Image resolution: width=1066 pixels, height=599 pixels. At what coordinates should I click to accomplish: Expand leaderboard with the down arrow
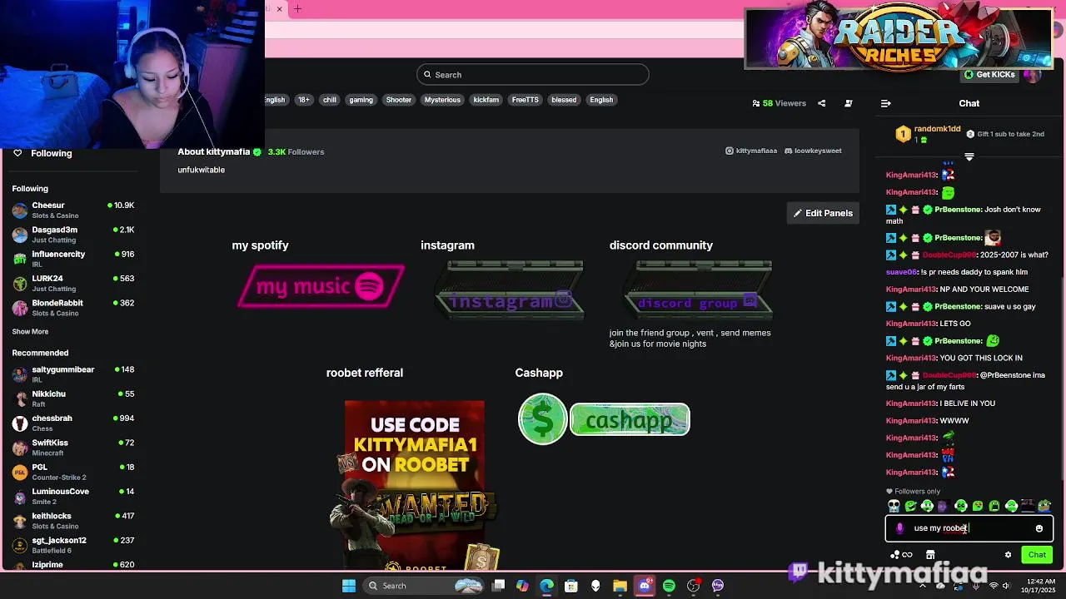pos(969,156)
